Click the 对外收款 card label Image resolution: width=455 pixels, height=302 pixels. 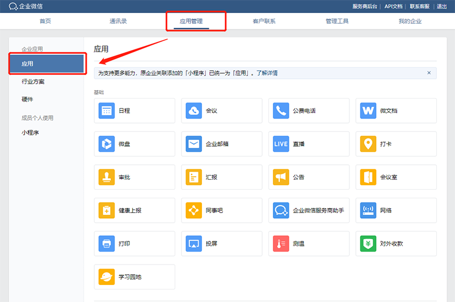391,244
